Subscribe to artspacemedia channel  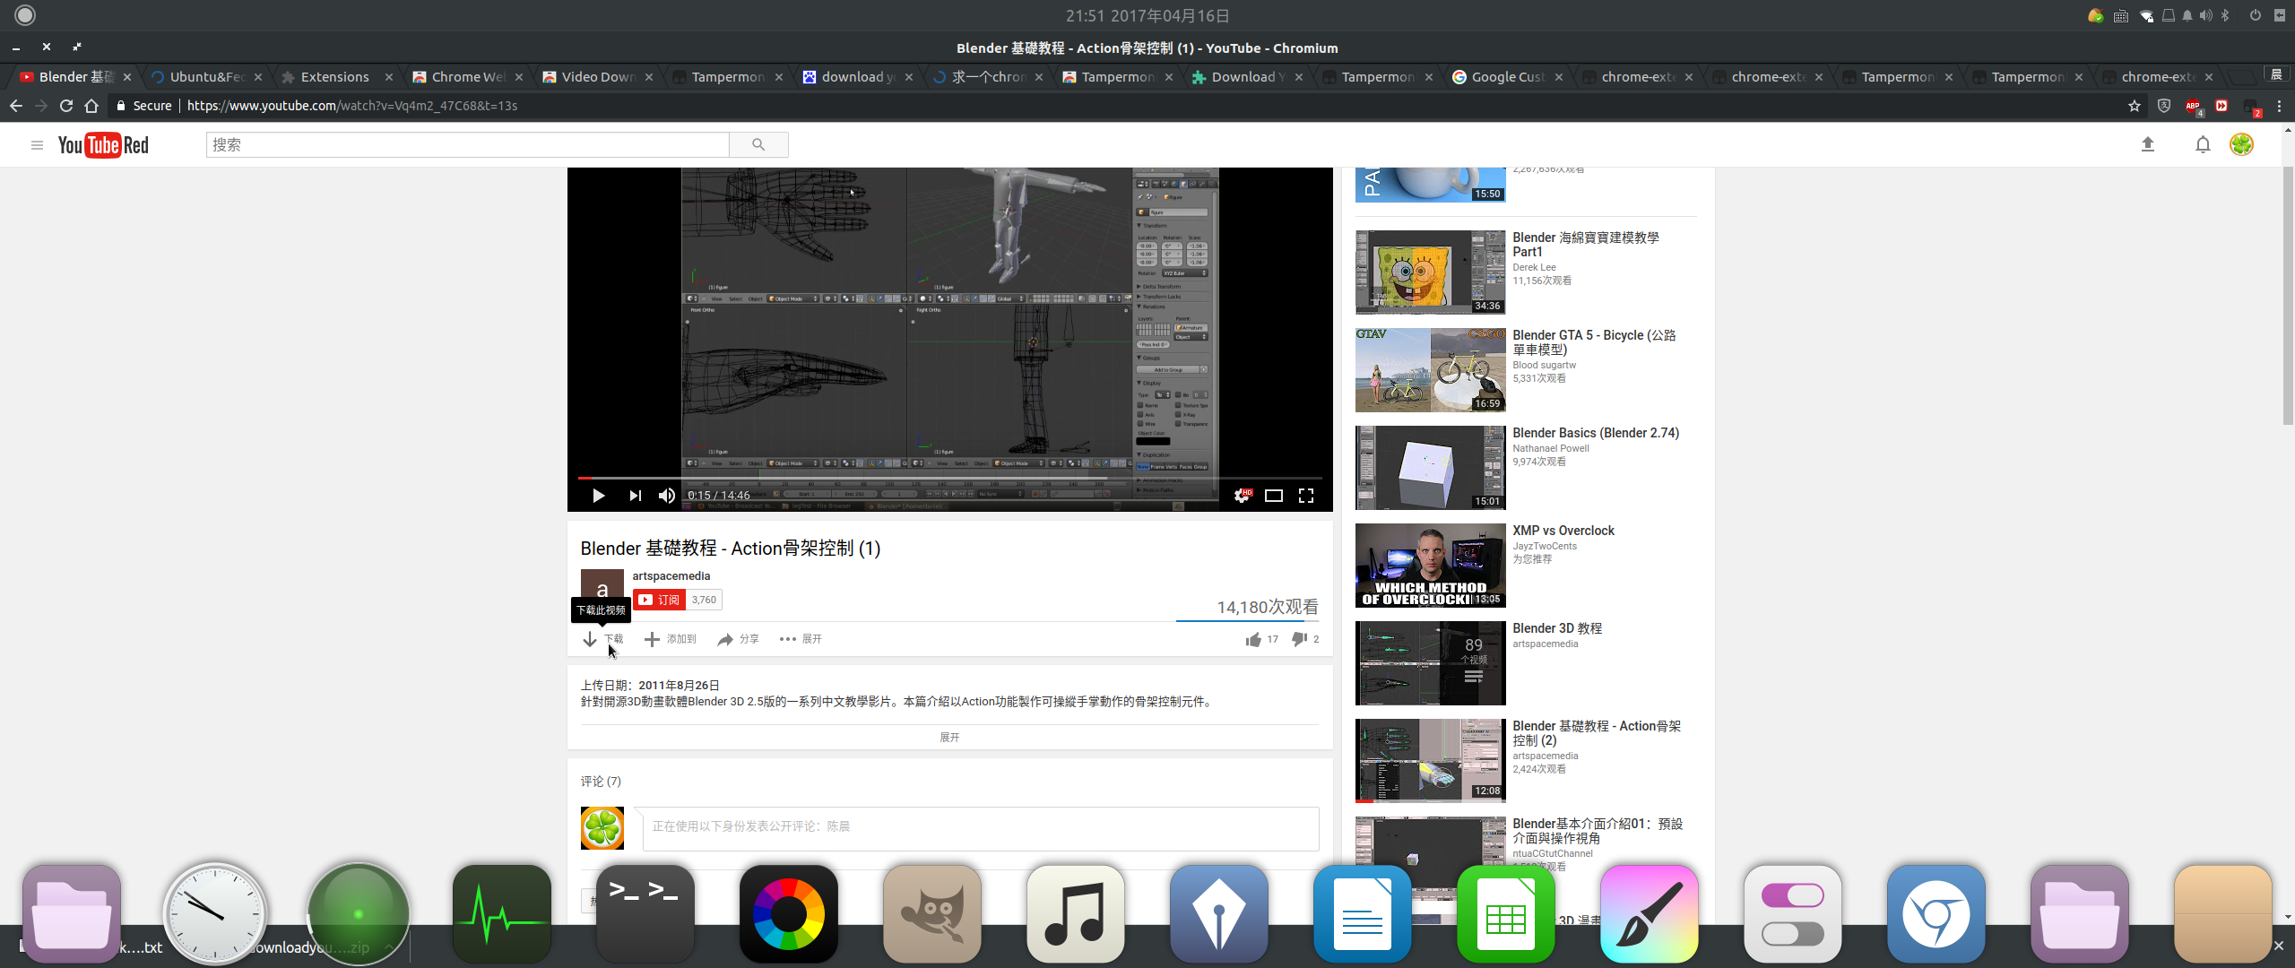pyautogui.click(x=659, y=600)
